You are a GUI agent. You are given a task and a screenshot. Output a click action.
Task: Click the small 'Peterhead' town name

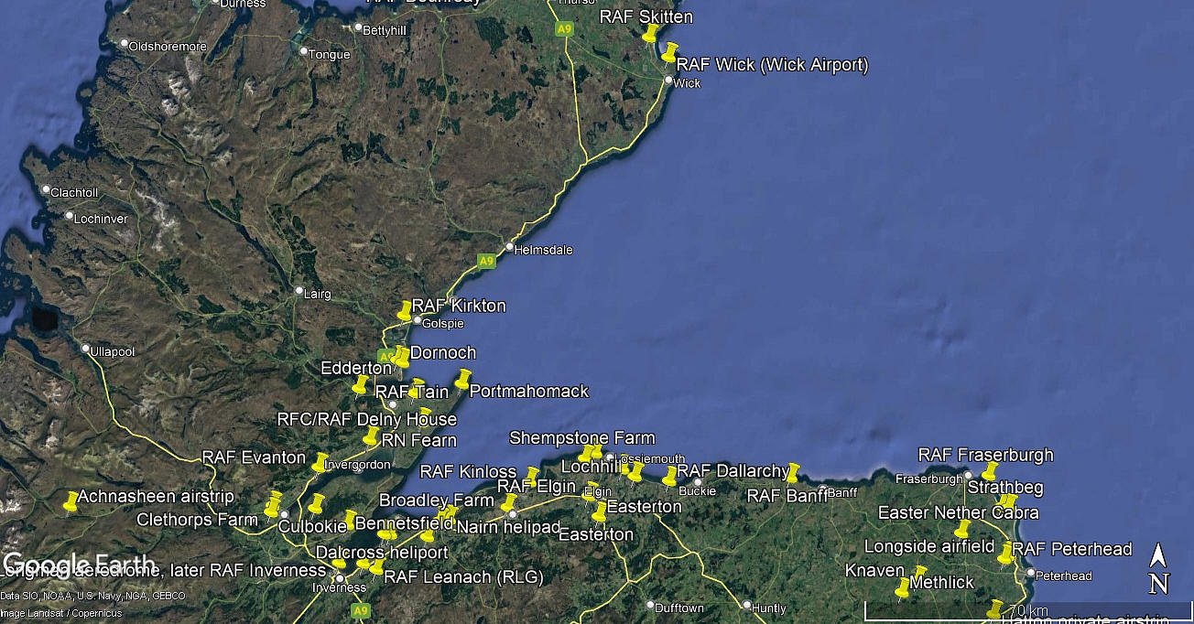pyautogui.click(x=1064, y=576)
